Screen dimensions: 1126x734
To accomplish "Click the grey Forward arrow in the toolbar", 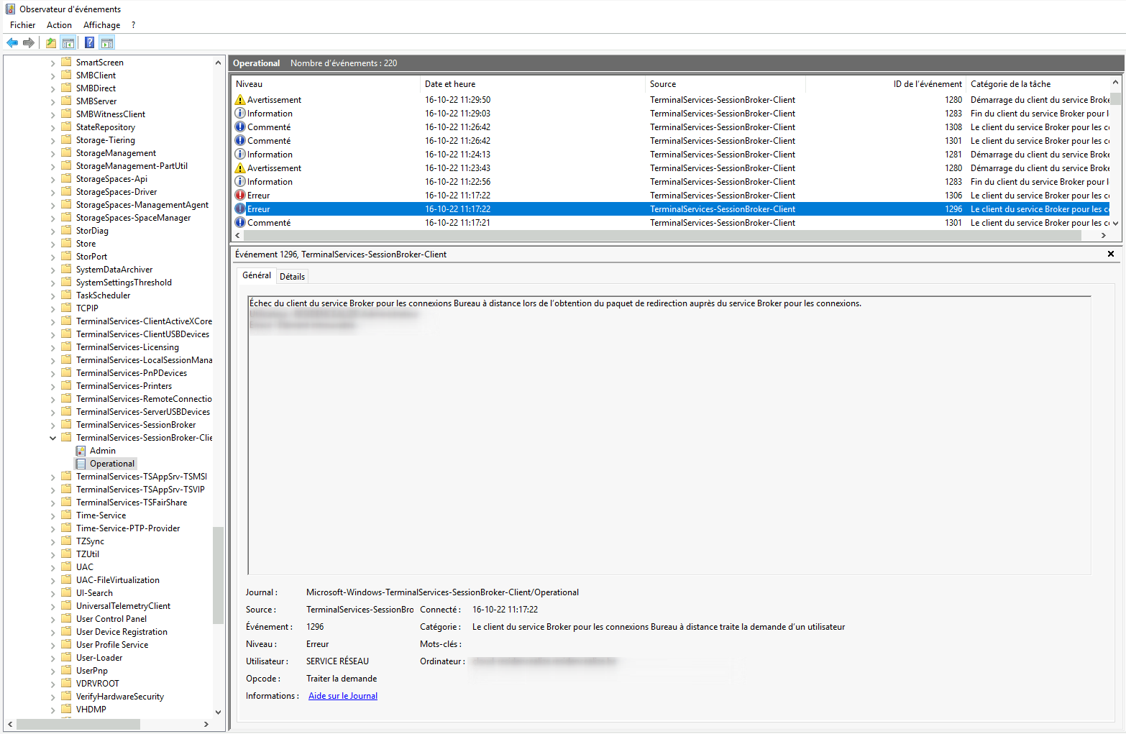I will [x=29, y=43].
